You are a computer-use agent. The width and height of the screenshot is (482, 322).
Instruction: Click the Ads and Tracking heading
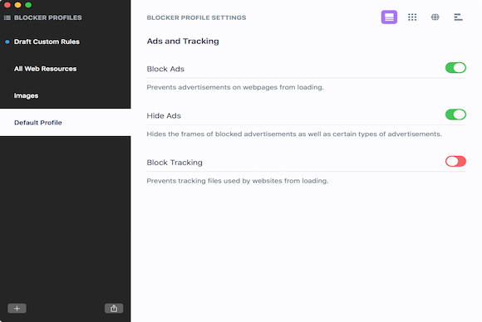183,41
